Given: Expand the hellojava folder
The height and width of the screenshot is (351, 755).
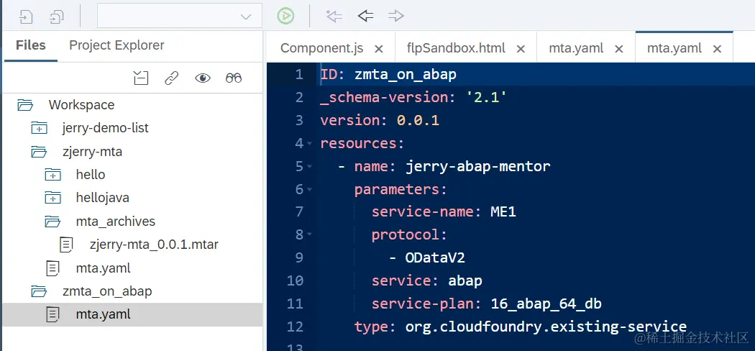Looking at the screenshot, I should coord(53,198).
